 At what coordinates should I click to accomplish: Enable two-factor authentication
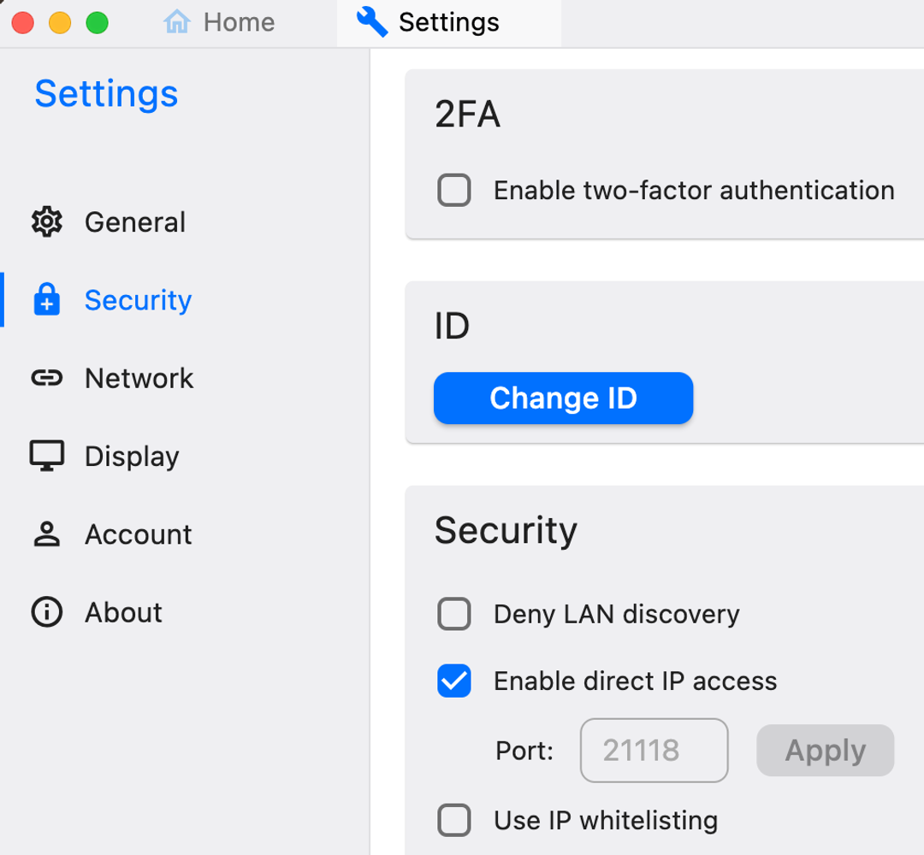(x=453, y=190)
